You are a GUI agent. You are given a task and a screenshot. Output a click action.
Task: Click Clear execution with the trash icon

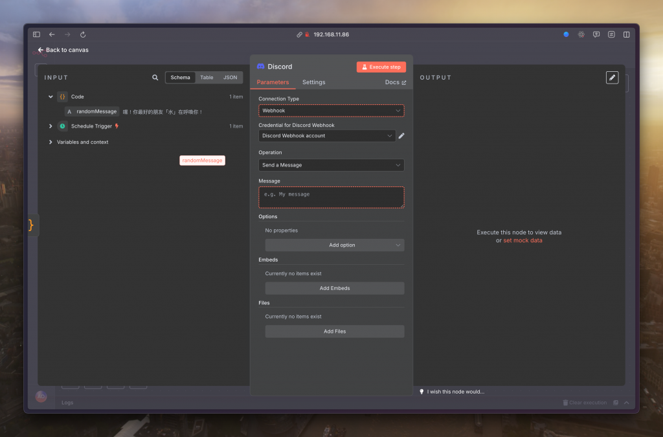click(585, 402)
